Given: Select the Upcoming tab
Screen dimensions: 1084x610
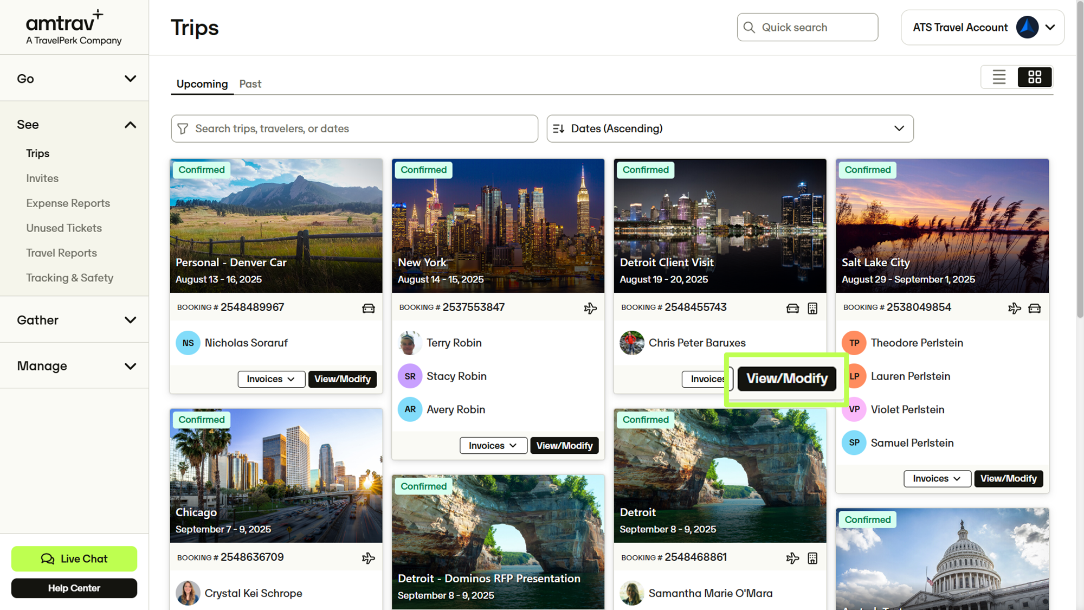Looking at the screenshot, I should pos(202,84).
